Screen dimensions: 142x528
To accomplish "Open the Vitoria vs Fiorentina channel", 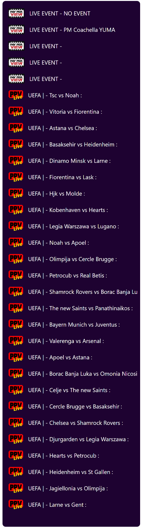I will tap(71, 112).
